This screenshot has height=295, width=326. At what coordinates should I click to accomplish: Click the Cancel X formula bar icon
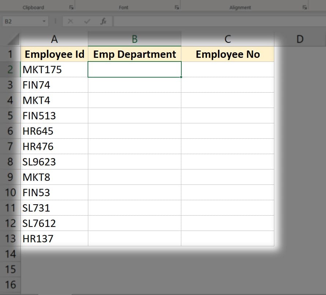70,22
